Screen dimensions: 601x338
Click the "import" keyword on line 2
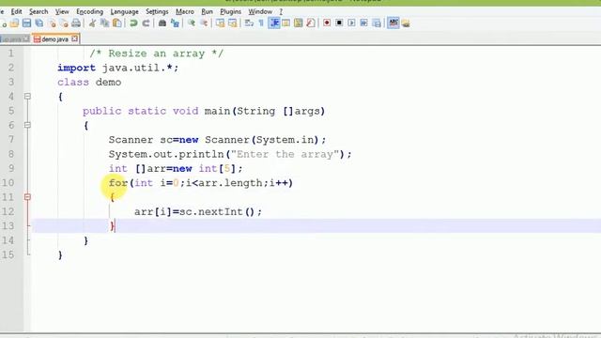[76, 68]
